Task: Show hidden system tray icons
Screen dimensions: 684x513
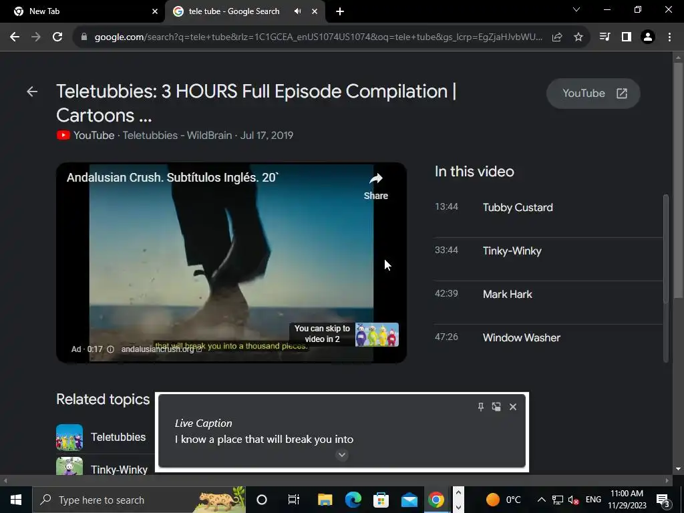Action: 541,500
